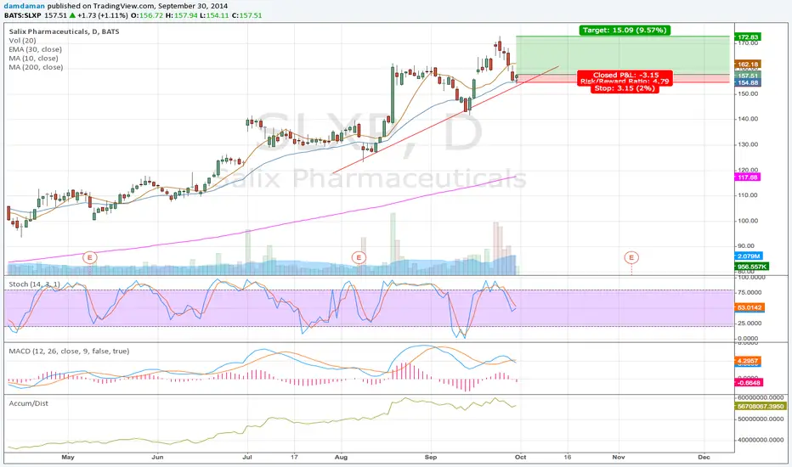Click the 956.557K volume tag
This screenshot has height=467, width=792.
pyautogui.click(x=753, y=267)
